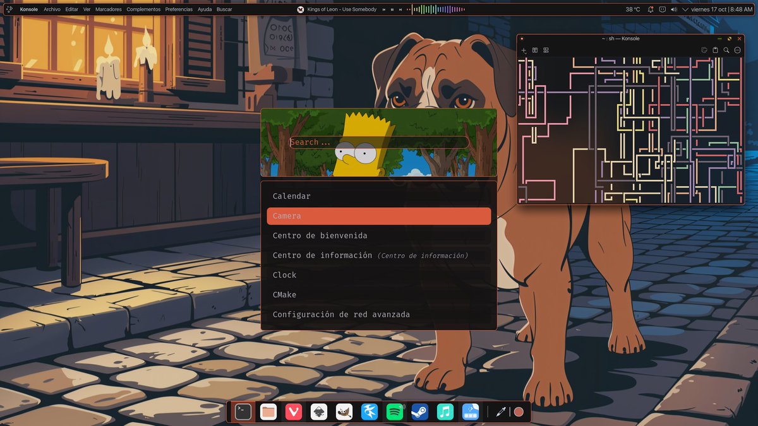Launch GIMP from the dock
The height and width of the screenshot is (426, 758).
(344, 412)
